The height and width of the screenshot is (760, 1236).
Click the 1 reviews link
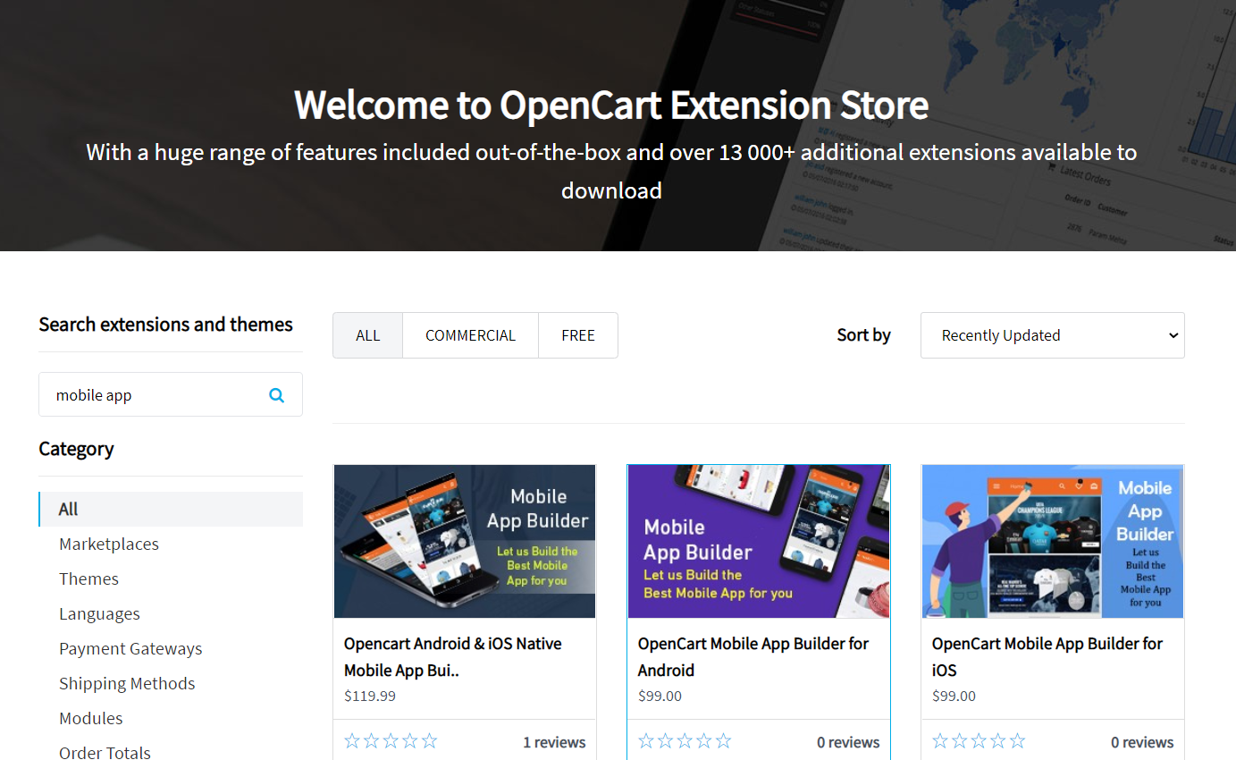click(554, 741)
